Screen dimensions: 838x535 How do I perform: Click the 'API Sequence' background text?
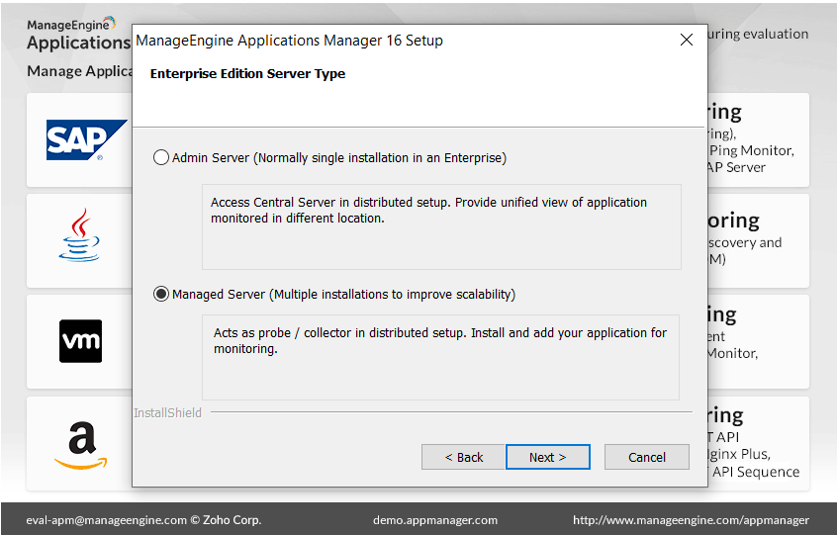coord(756,472)
